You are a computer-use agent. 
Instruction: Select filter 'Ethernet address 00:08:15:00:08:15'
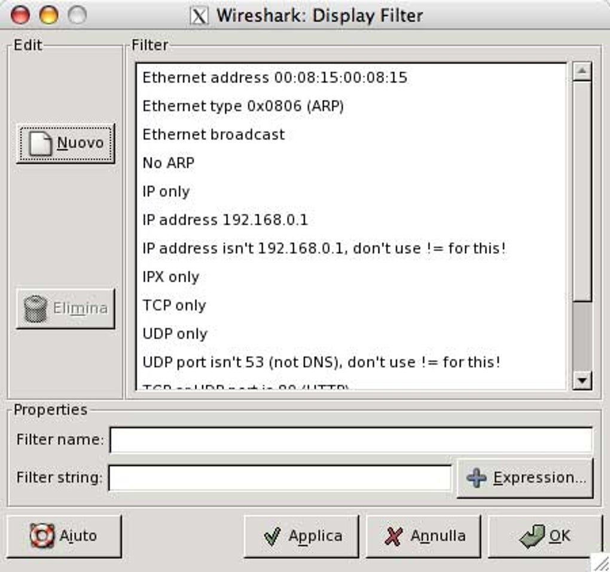click(x=351, y=77)
